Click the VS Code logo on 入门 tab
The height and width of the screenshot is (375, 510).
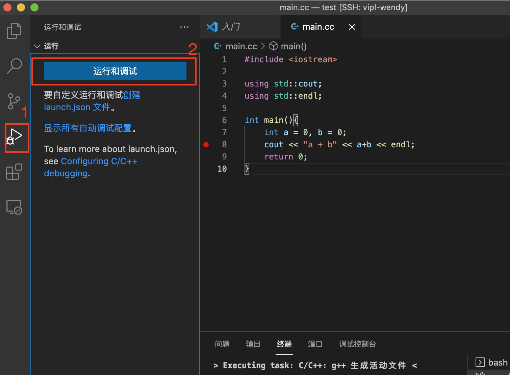click(x=212, y=27)
